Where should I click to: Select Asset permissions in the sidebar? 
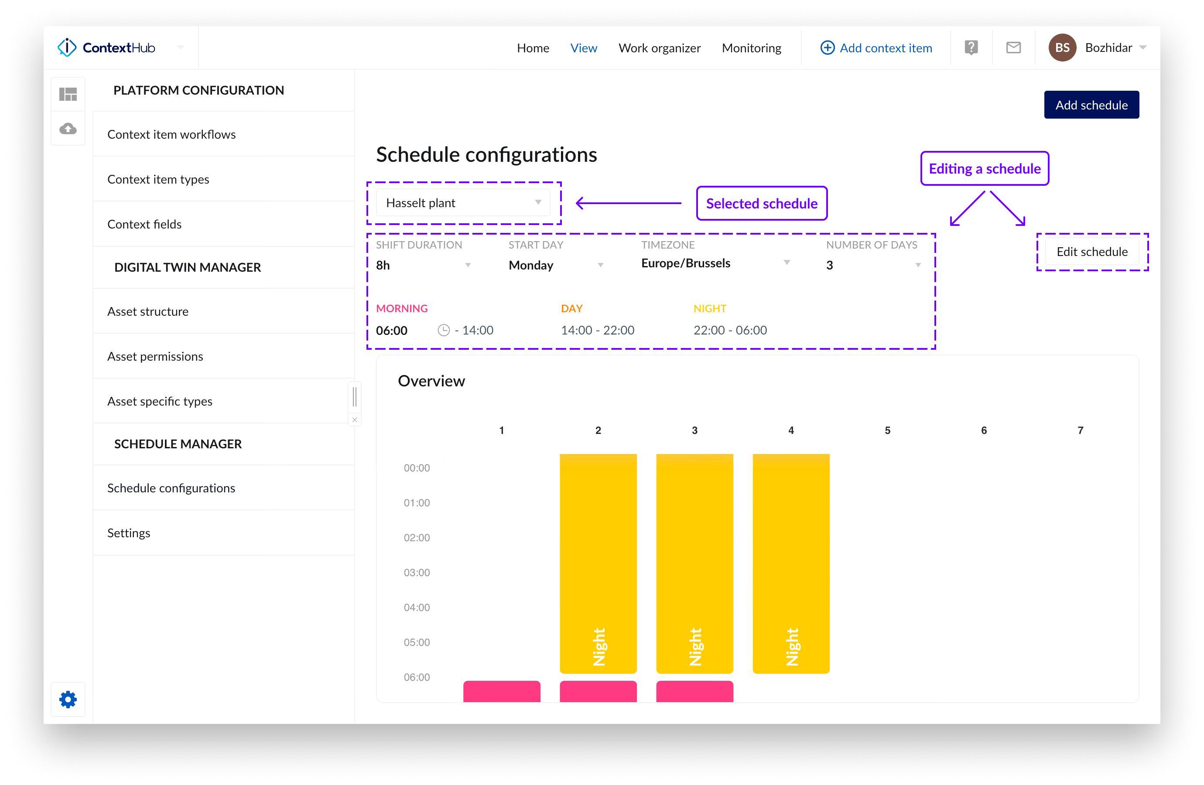pyautogui.click(x=155, y=356)
